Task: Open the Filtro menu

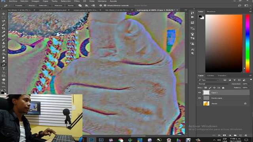Action: coord(77,1)
